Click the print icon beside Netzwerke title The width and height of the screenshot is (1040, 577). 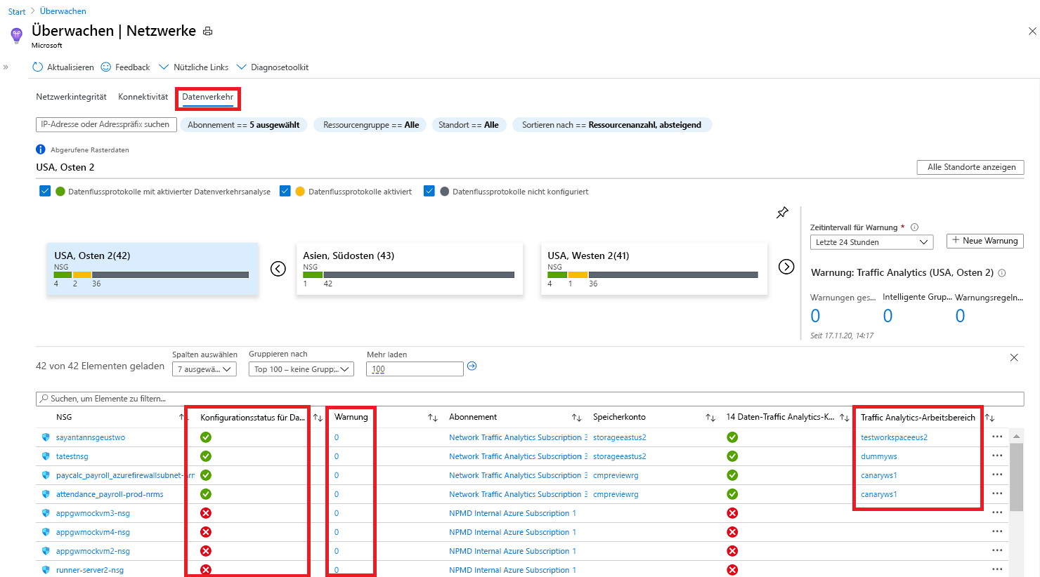click(x=207, y=31)
